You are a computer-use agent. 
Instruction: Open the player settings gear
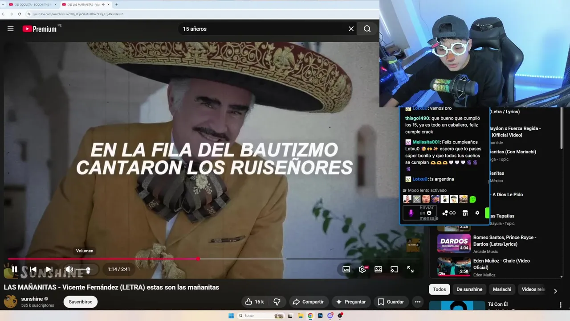click(x=362, y=269)
